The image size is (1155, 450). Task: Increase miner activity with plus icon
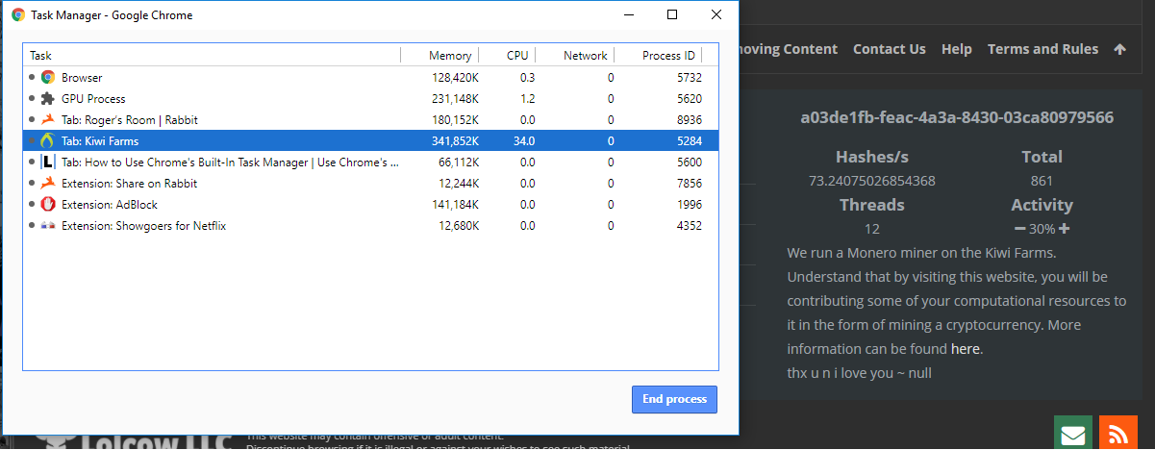pyautogui.click(x=1065, y=229)
